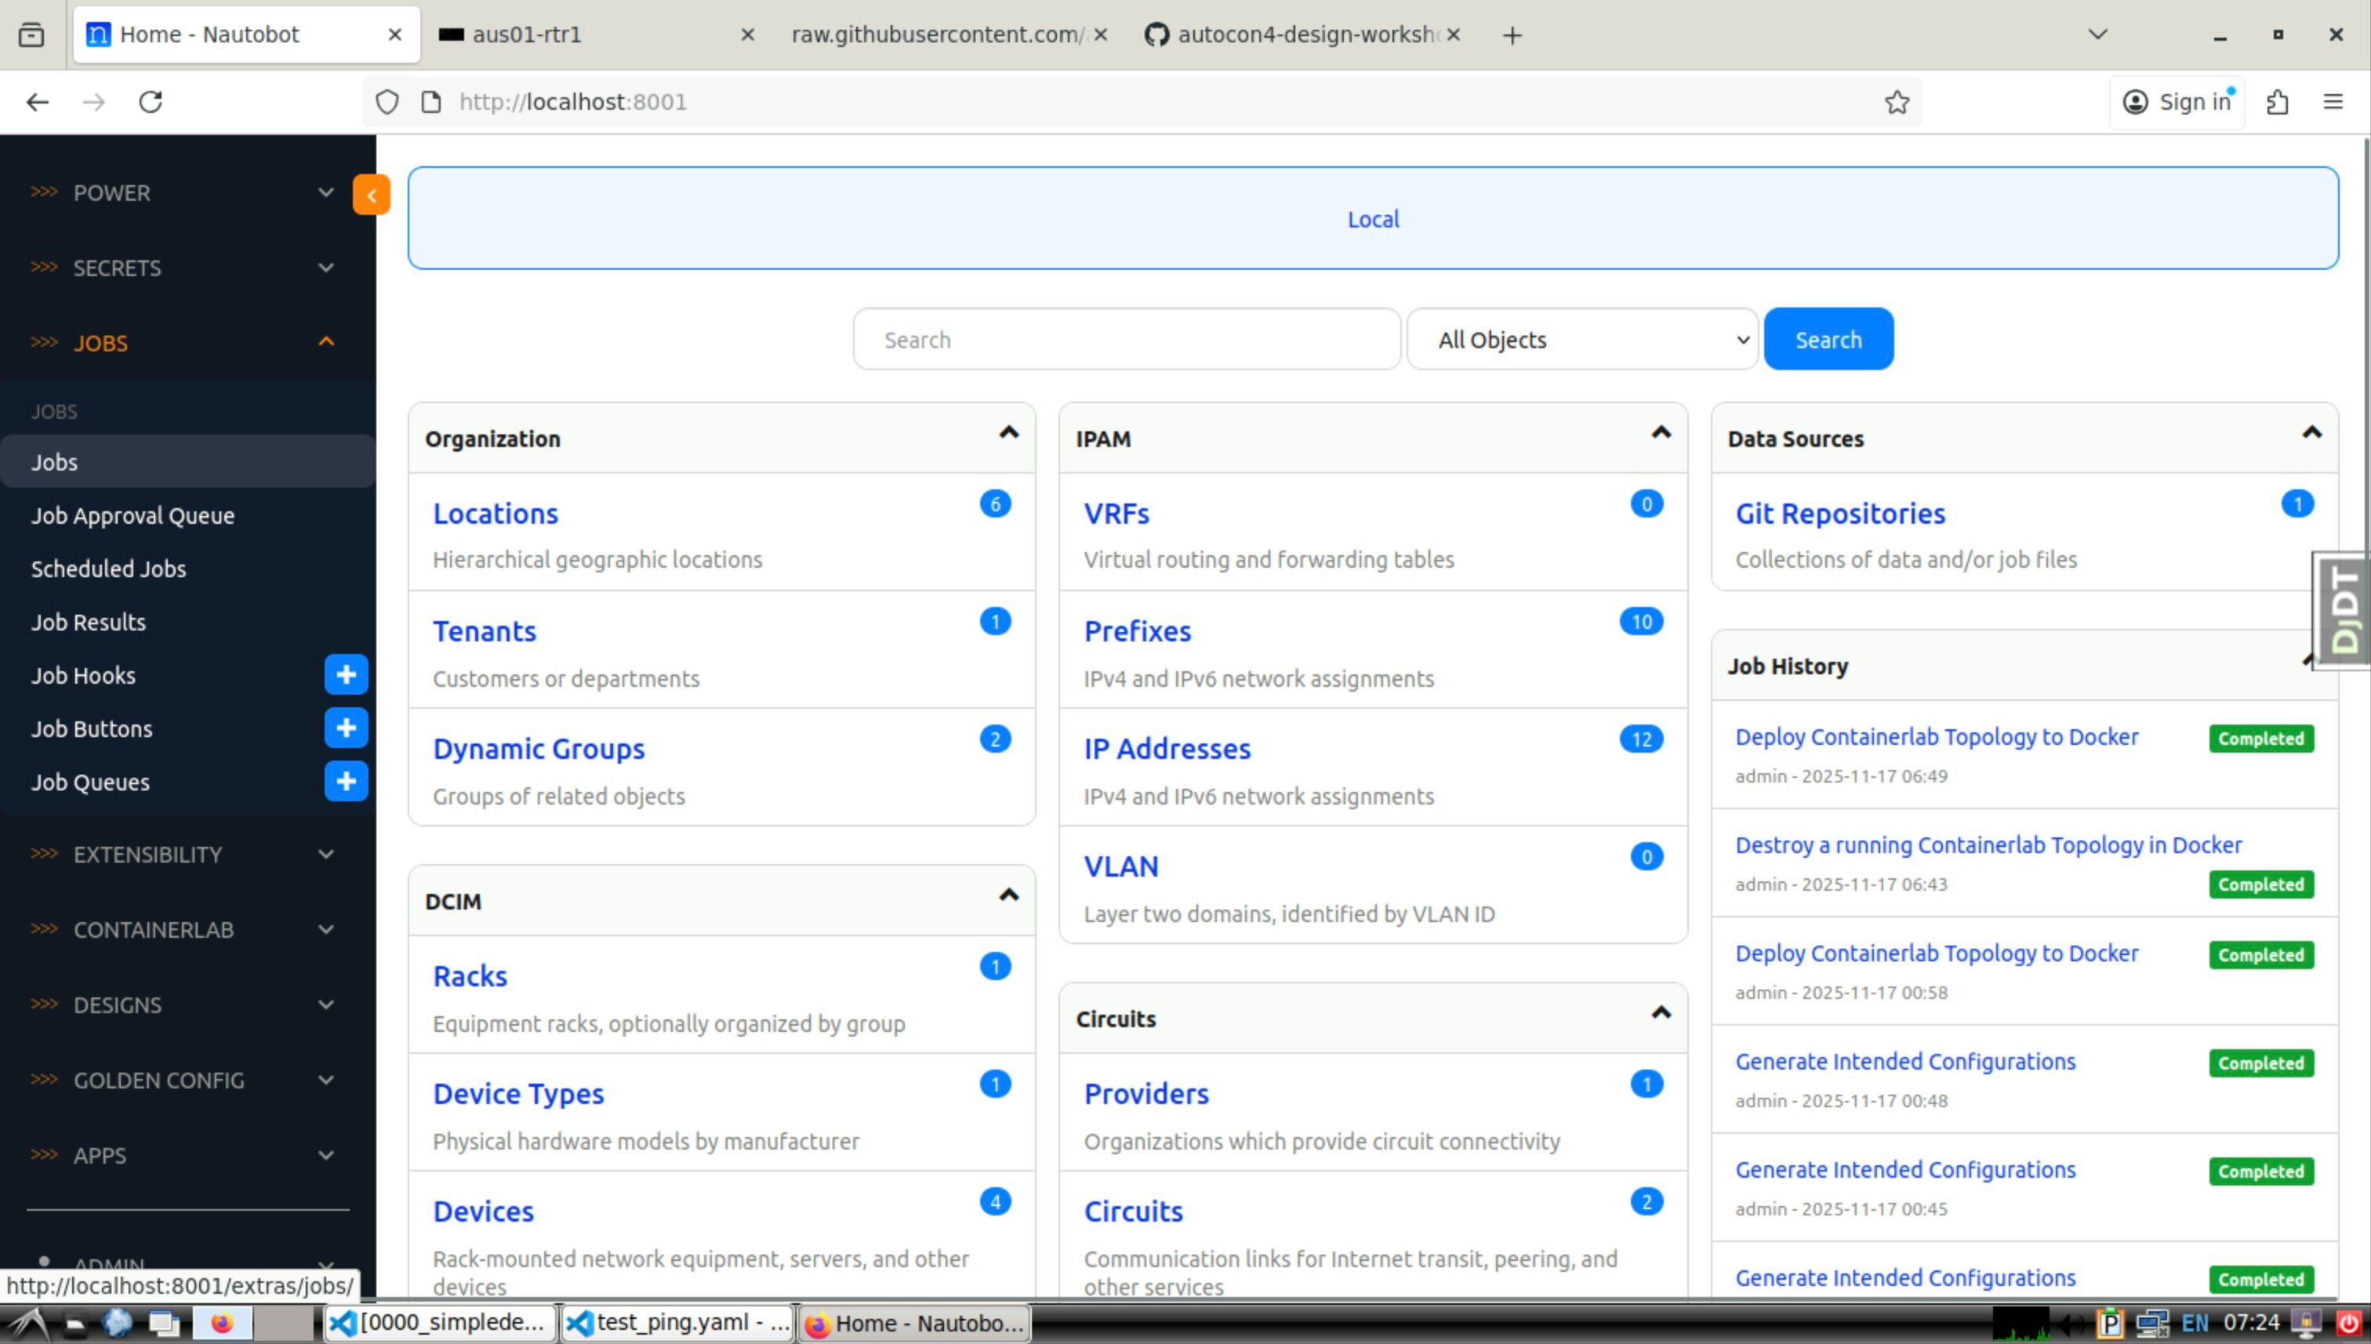The image size is (2371, 1344).
Task: Click plus icon next to Job Hooks
Action: tap(346, 675)
